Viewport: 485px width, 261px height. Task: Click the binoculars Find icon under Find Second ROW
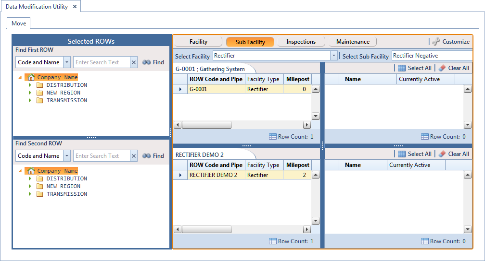(x=147, y=156)
